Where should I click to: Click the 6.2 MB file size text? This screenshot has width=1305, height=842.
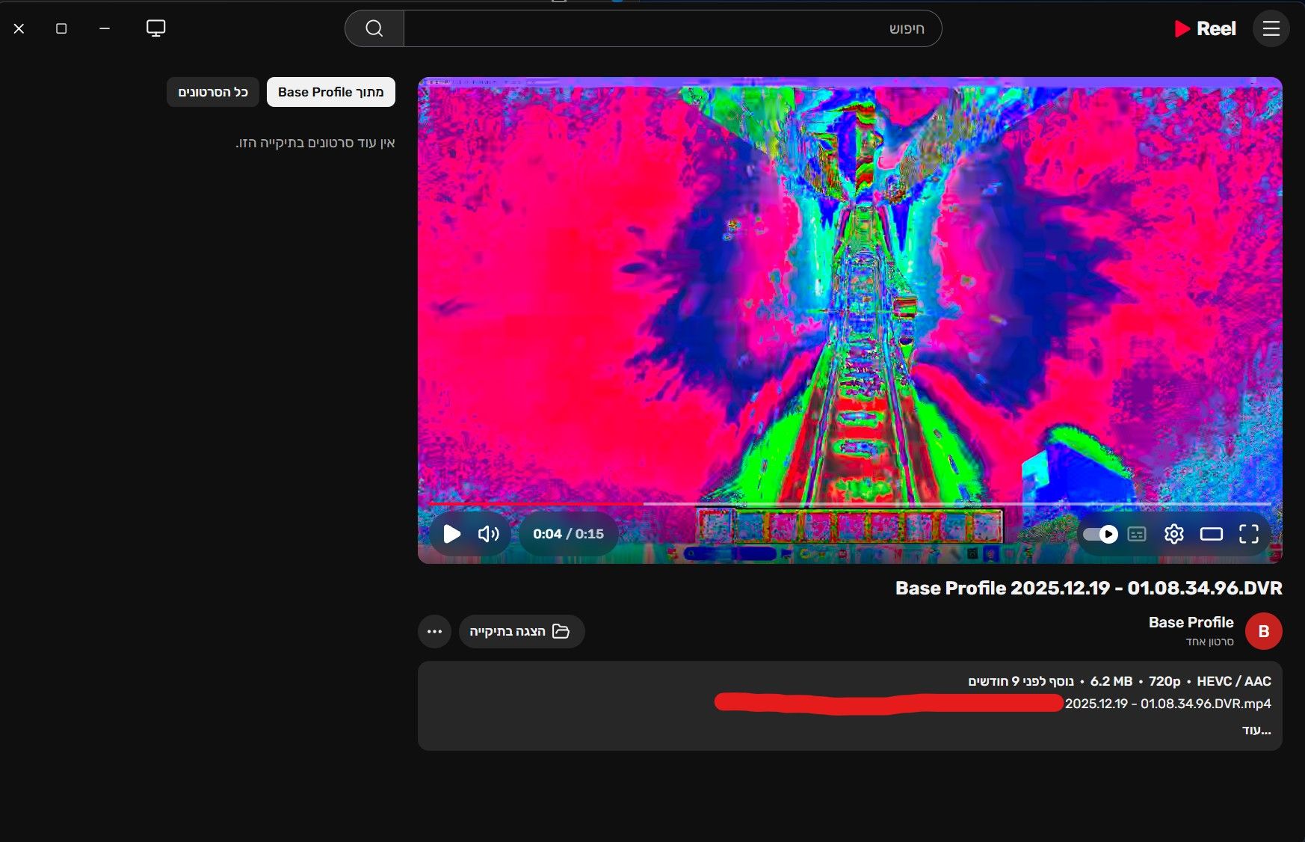(1111, 681)
